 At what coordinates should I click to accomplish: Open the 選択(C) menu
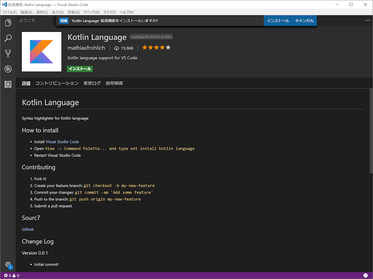[x=42, y=12]
